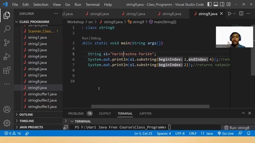Viewport: 255px width, 143px height.
Task: Open run options dropdown arrow
Action: (x=234, y=14)
